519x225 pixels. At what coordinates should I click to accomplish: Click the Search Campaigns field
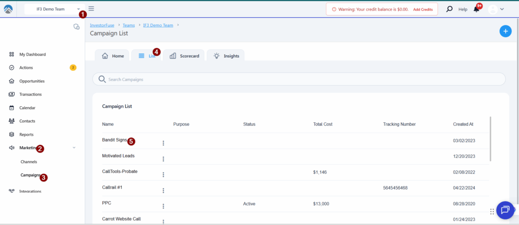[x=299, y=79]
